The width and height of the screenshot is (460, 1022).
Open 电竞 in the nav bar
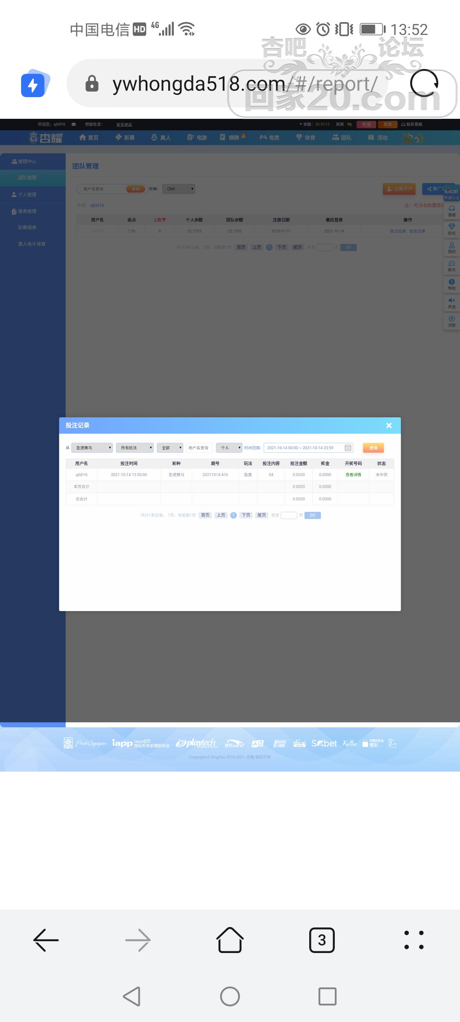pyautogui.click(x=269, y=138)
